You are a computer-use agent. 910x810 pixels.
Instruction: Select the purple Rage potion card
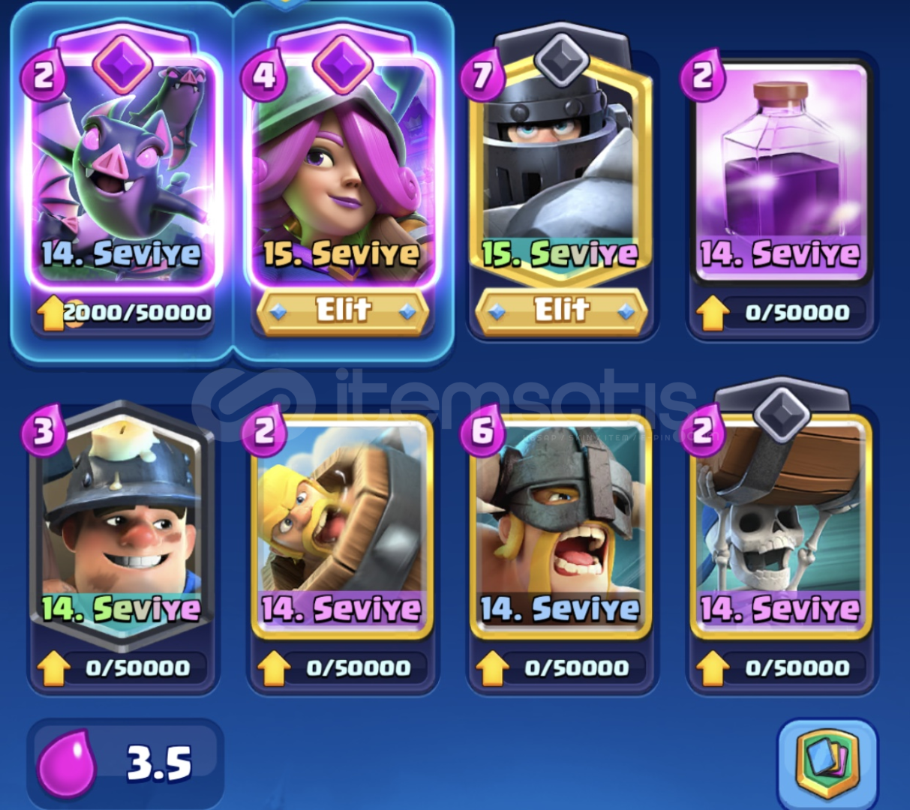pyautogui.click(x=780, y=169)
